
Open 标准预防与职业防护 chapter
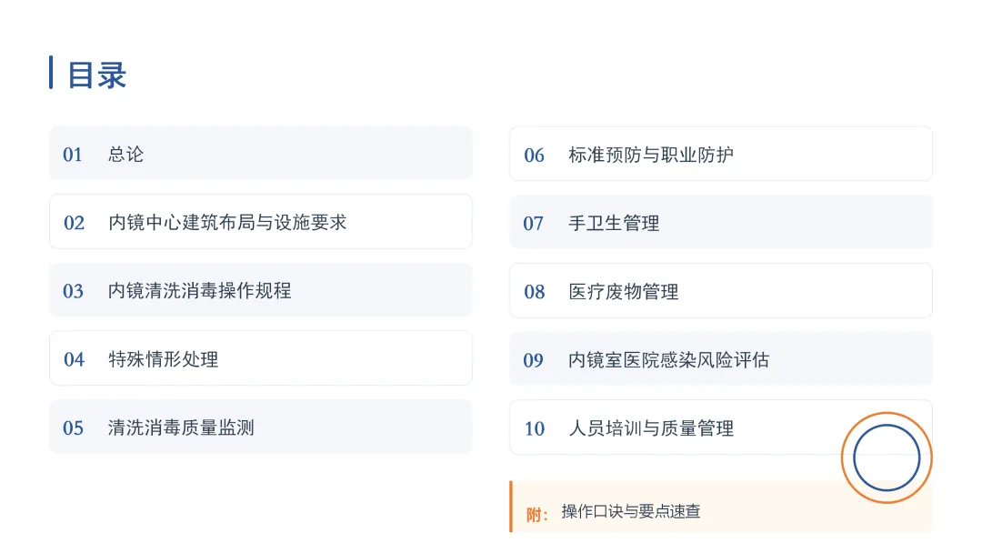point(721,154)
